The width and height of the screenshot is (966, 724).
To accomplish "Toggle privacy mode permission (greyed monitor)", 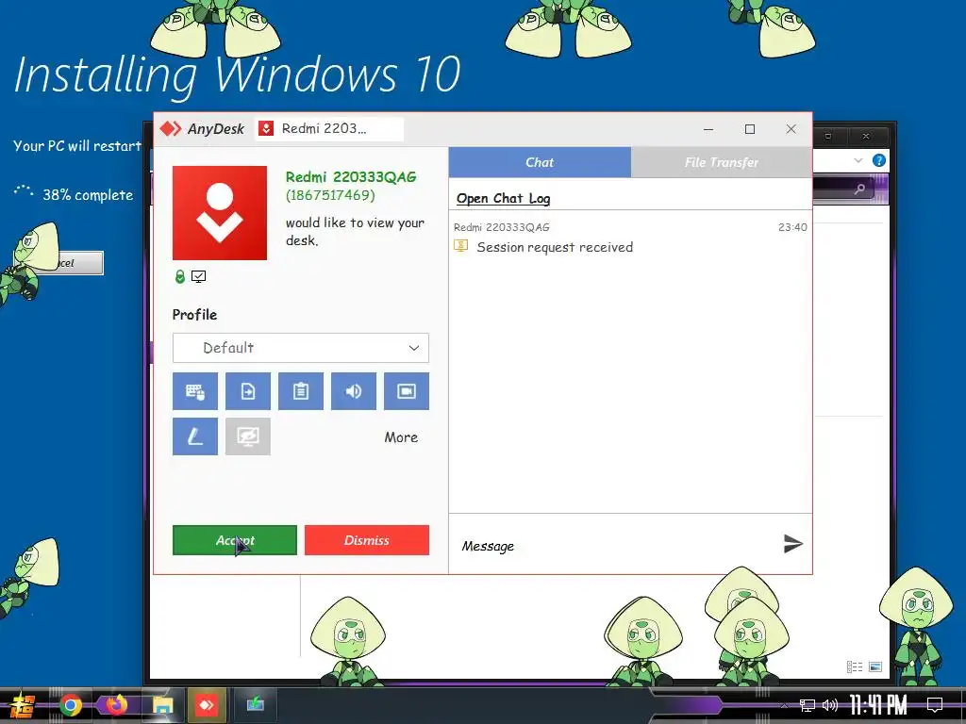I will click(x=248, y=436).
